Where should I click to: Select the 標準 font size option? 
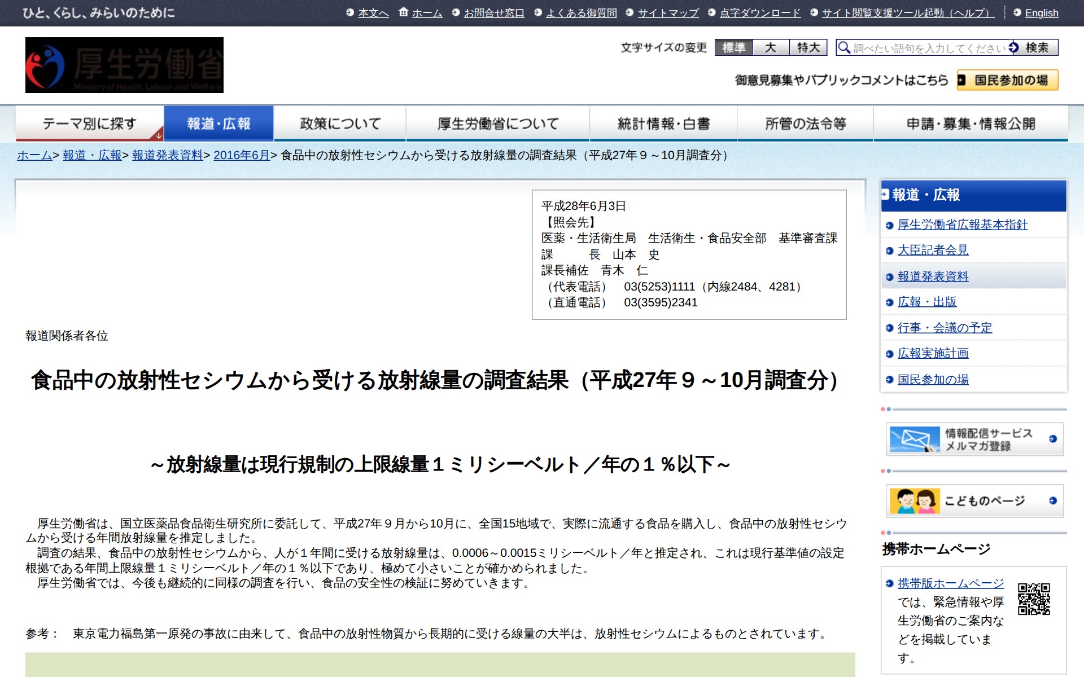[x=734, y=49]
